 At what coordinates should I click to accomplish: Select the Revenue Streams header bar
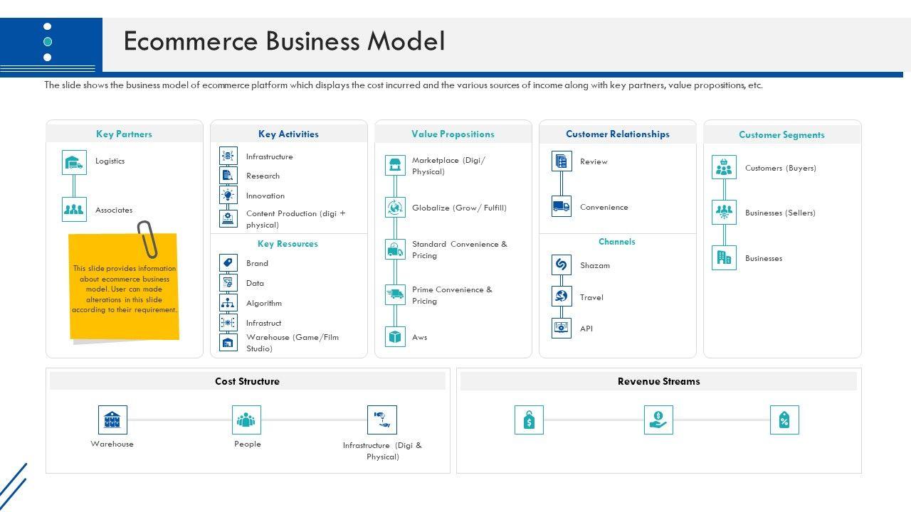[658, 381]
